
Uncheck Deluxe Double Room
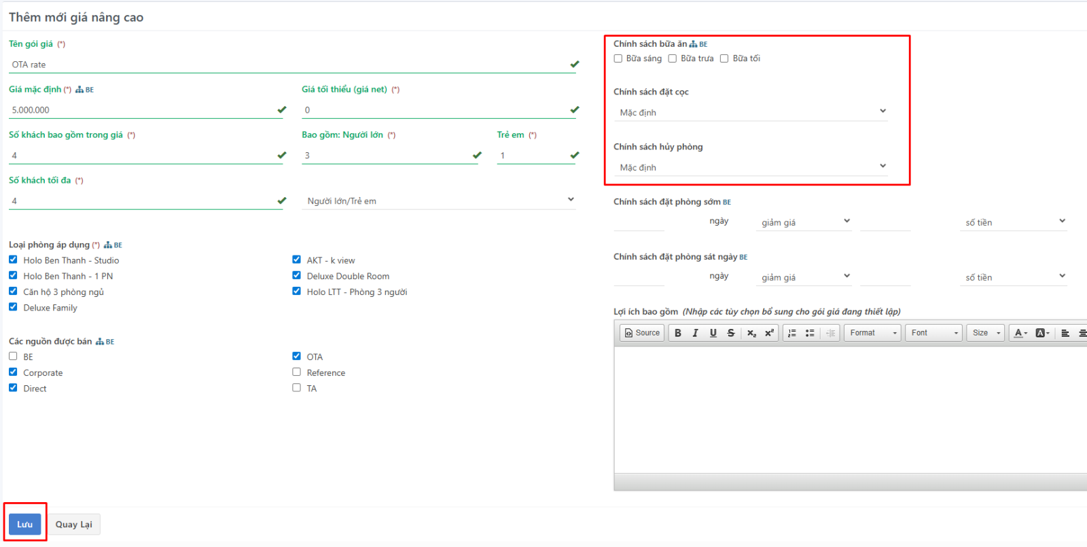coord(296,275)
